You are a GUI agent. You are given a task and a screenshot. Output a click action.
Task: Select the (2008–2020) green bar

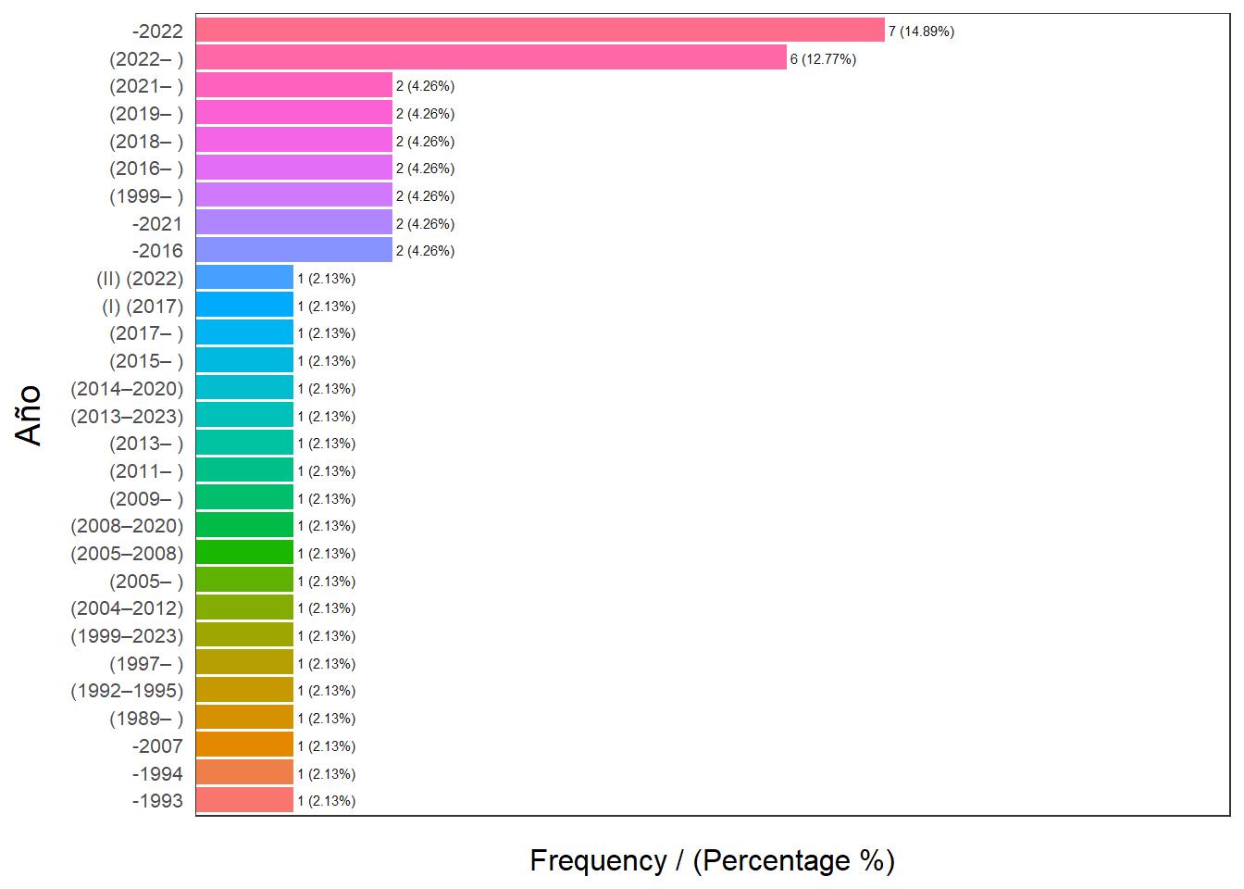[x=244, y=526]
